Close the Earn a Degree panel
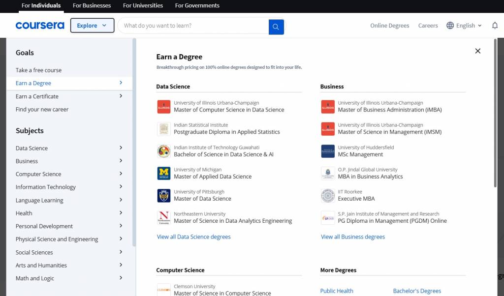This screenshot has height=296, width=504. (x=477, y=51)
